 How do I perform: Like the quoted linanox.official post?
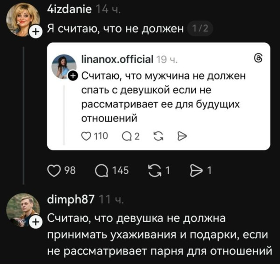point(86,136)
